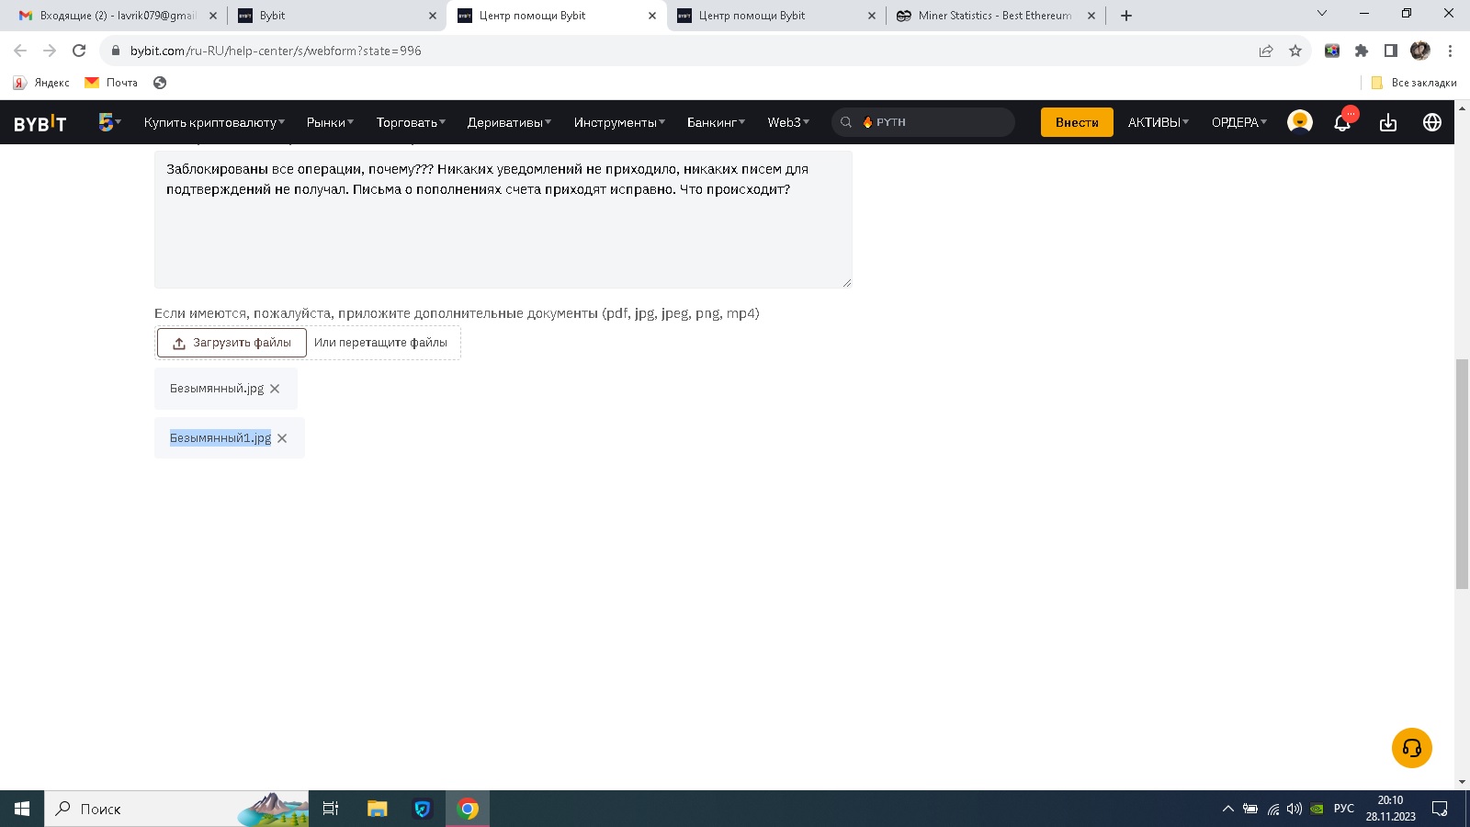
Task: Click the Chrome icon on the taskbar
Action: [x=468, y=809]
